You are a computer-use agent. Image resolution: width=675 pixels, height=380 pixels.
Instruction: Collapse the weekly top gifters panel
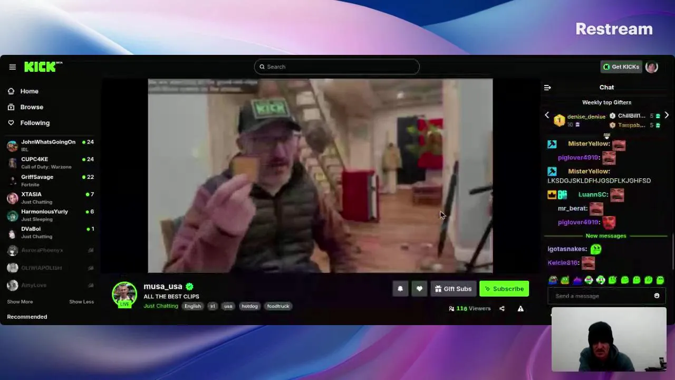[606, 136]
